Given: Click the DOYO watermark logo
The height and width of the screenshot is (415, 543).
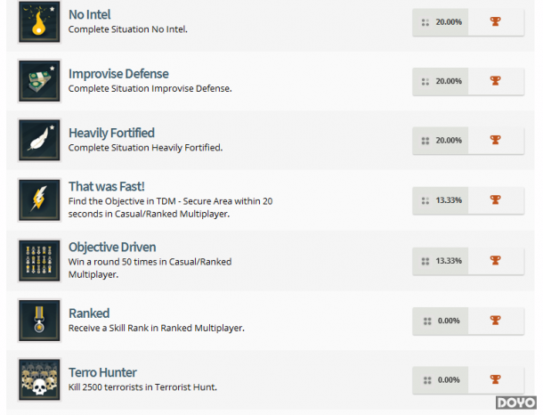Looking at the screenshot, I should coord(516,403).
